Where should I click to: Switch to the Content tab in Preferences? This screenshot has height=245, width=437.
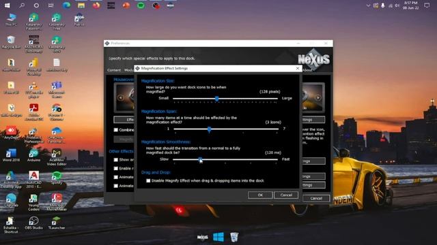pos(114,70)
